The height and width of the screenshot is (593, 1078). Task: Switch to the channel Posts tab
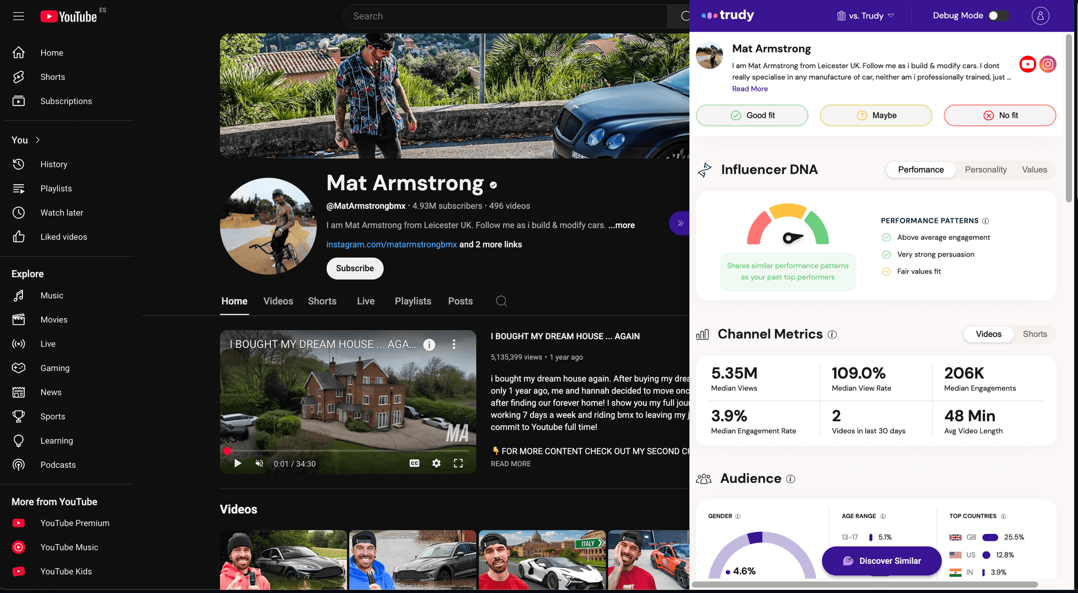[460, 302]
